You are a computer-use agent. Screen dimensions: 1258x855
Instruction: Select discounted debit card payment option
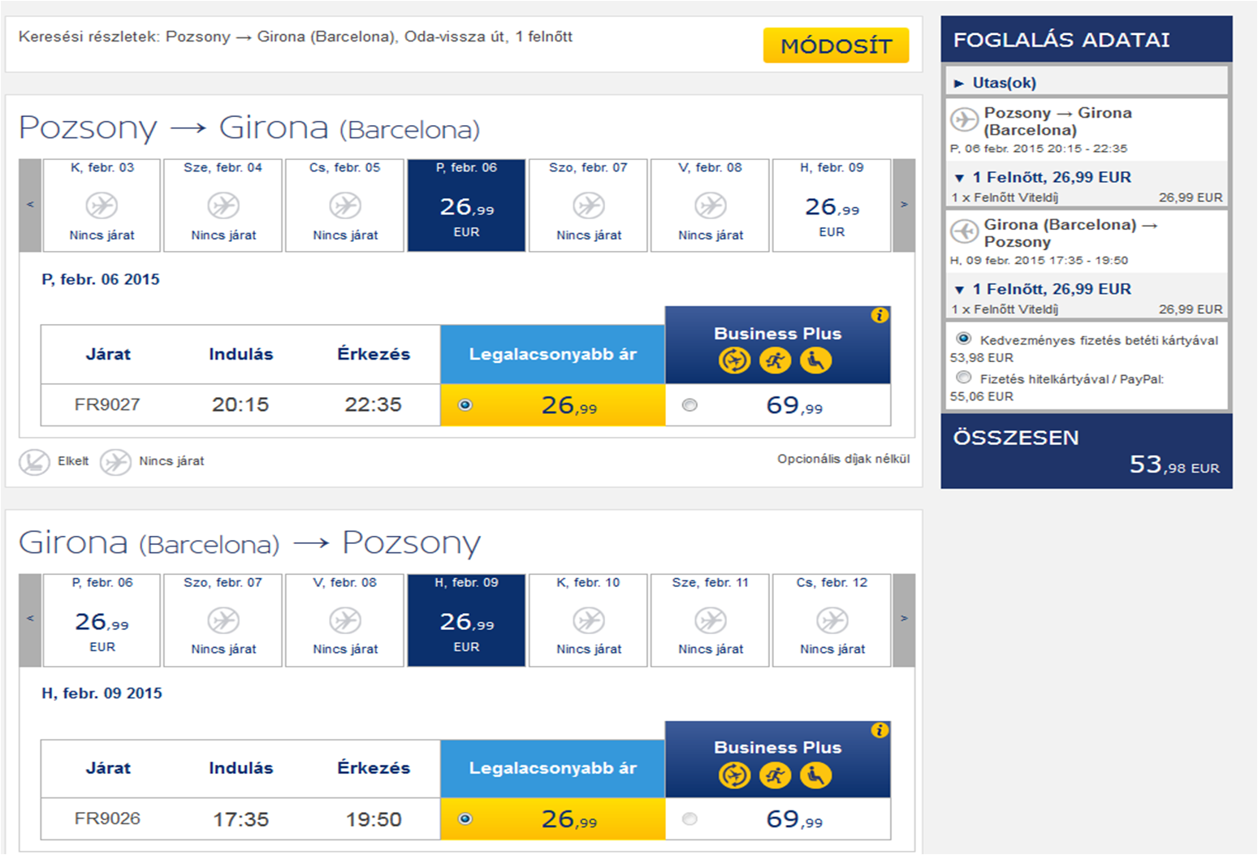coord(963,339)
